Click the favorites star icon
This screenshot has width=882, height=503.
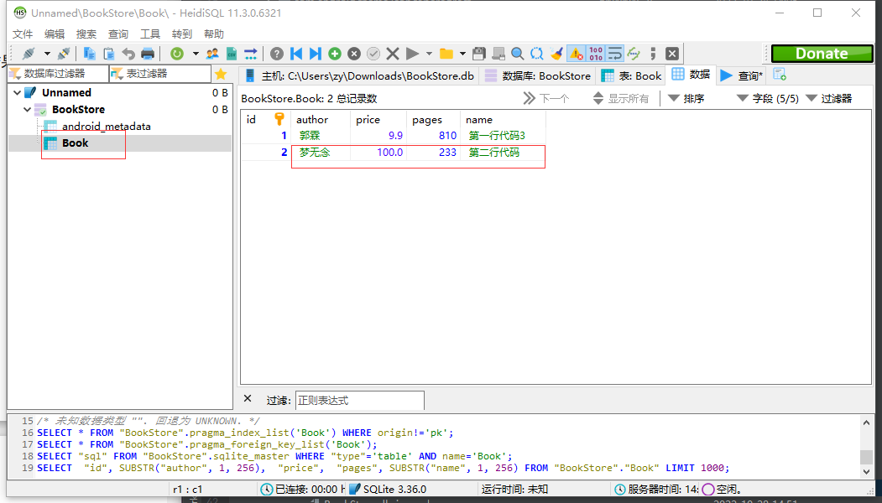[x=221, y=74]
